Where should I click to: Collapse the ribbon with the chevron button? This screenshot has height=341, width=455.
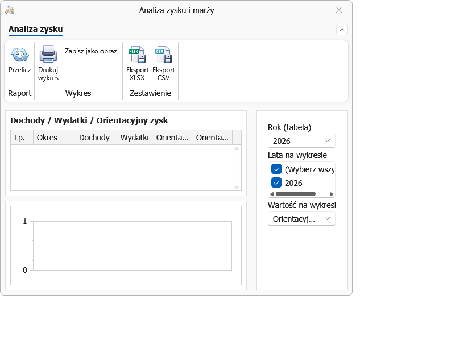pyautogui.click(x=342, y=30)
